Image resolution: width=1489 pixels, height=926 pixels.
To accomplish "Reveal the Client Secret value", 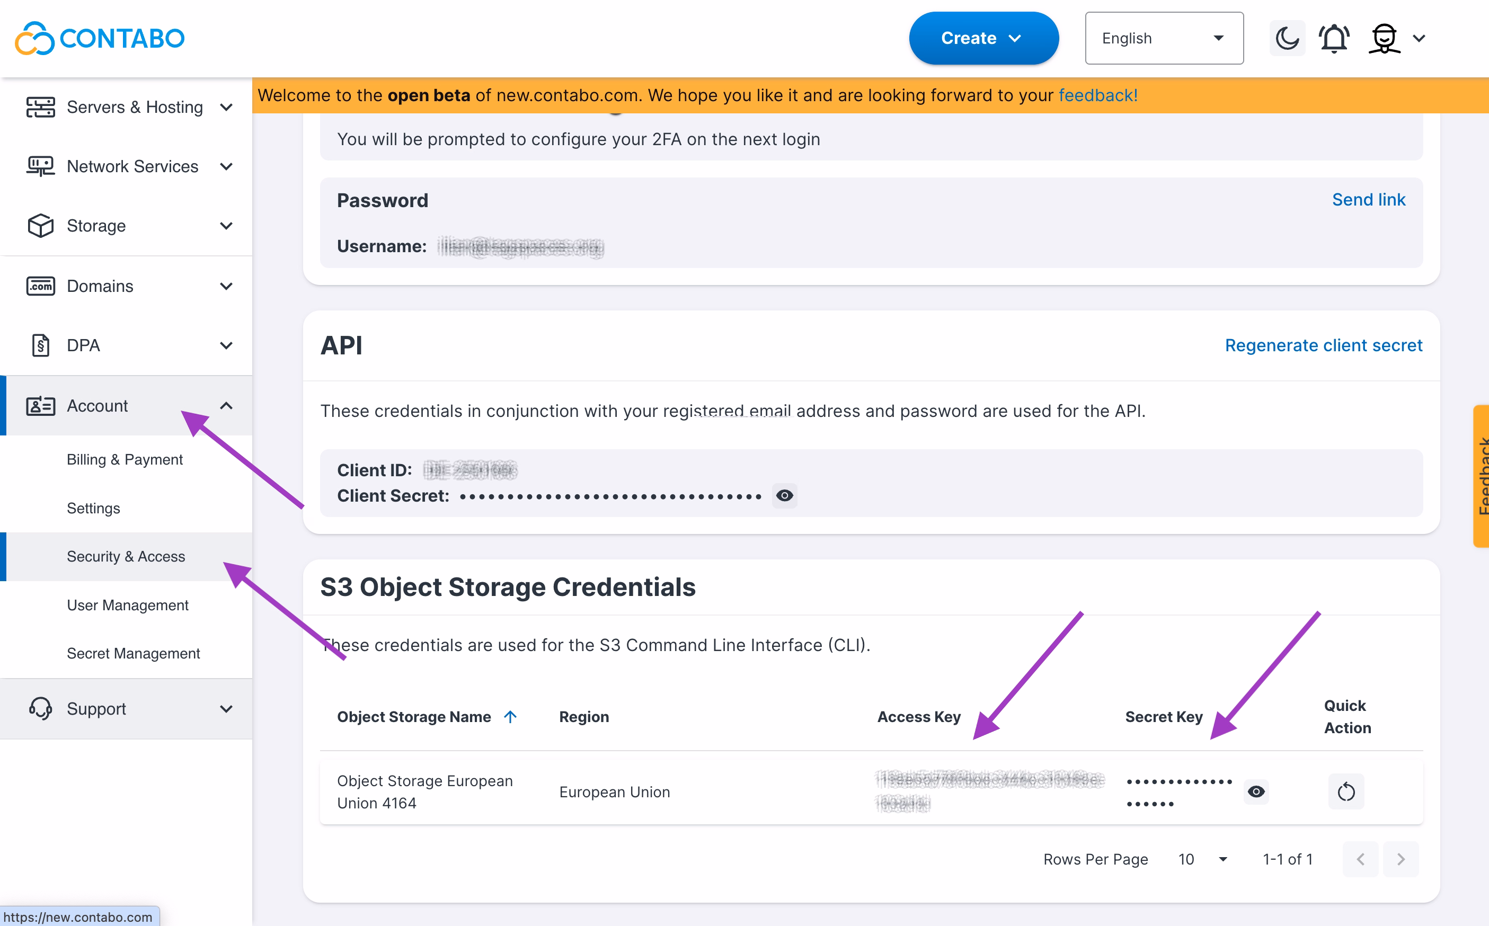I will pos(784,495).
